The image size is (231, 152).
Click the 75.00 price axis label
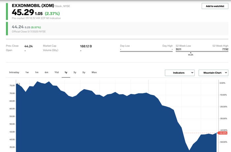12,86
